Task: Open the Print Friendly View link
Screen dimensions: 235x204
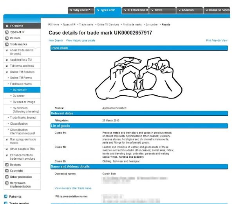Action: (x=217, y=40)
